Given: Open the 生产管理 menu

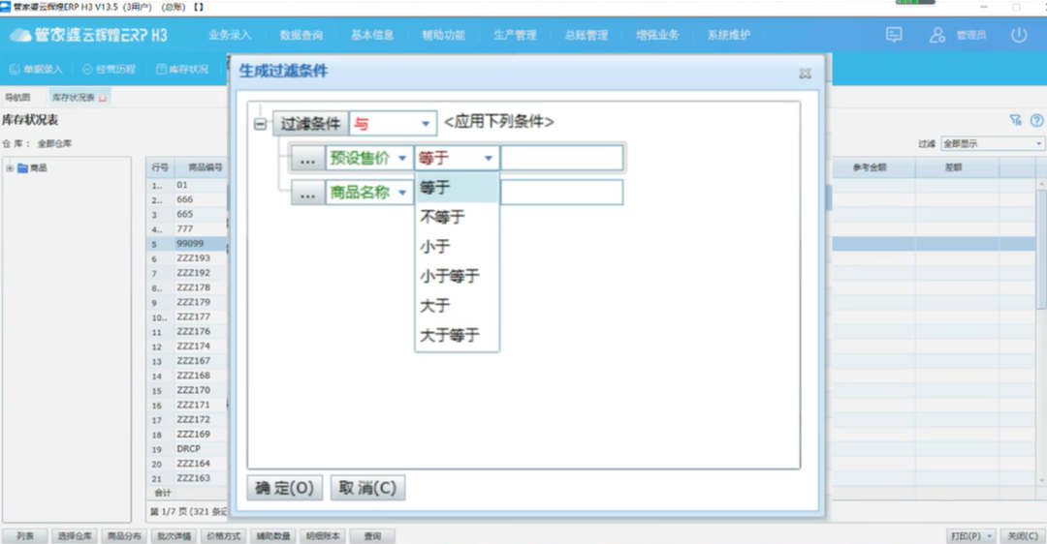Looking at the screenshot, I should [x=515, y=35].
